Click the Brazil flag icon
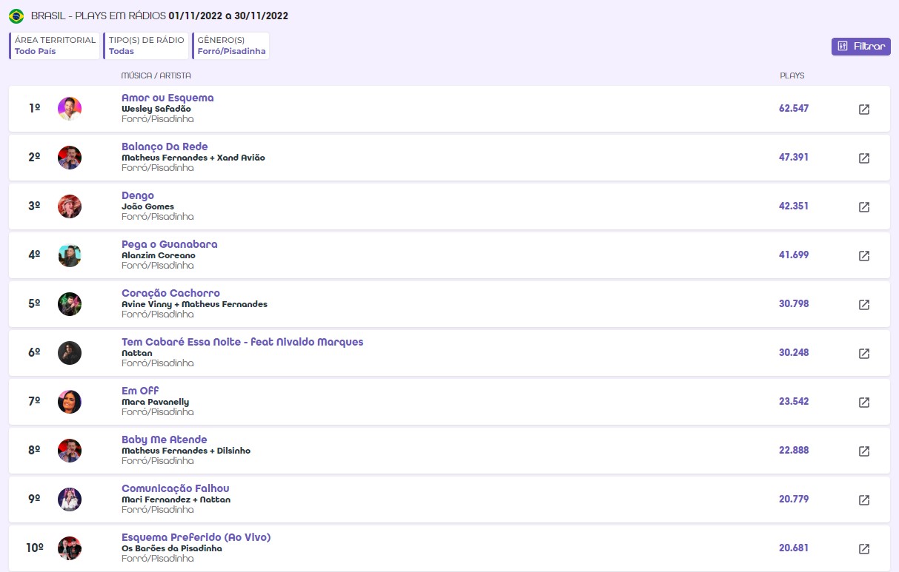 pos(16,16)
